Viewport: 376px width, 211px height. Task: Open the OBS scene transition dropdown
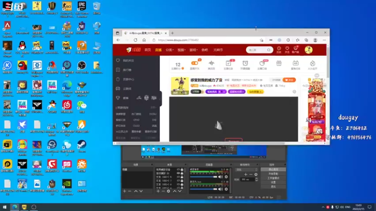(x=246, y=170)
